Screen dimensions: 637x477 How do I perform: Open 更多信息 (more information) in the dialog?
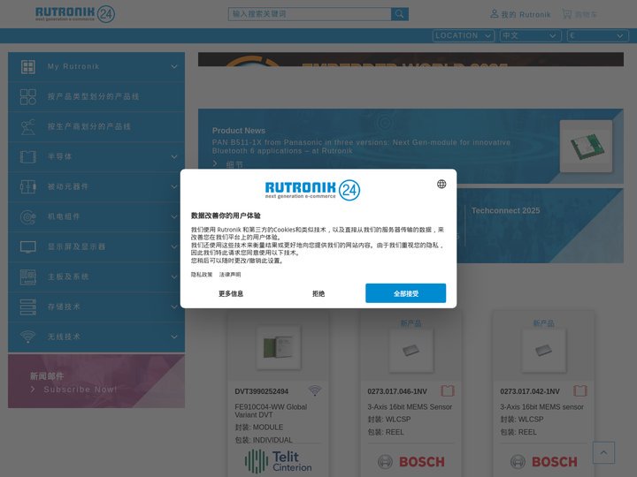[231, 293]
